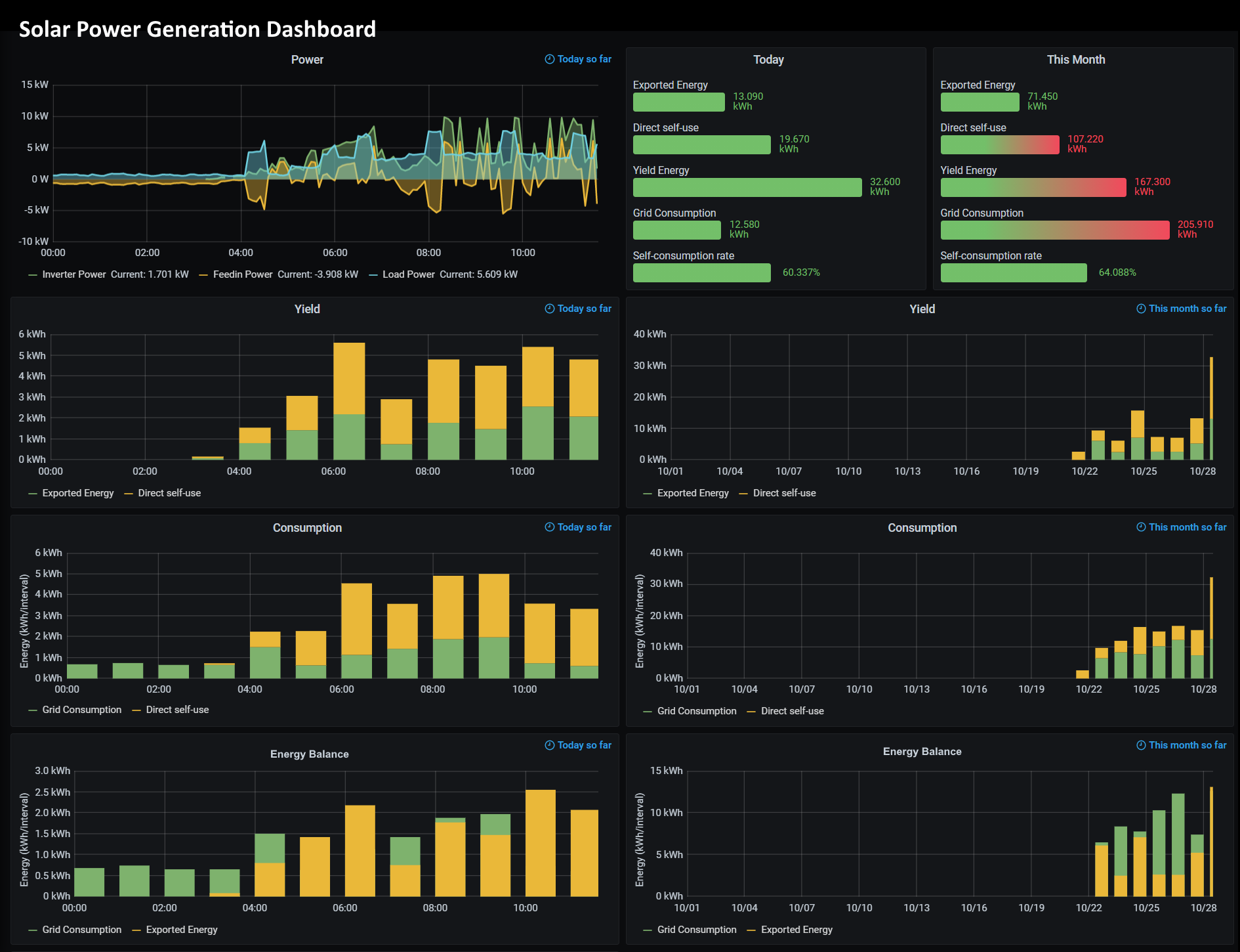Toggle Direct self-use in daily Consumption legend
1240x952 pixels.
(177, 710)
